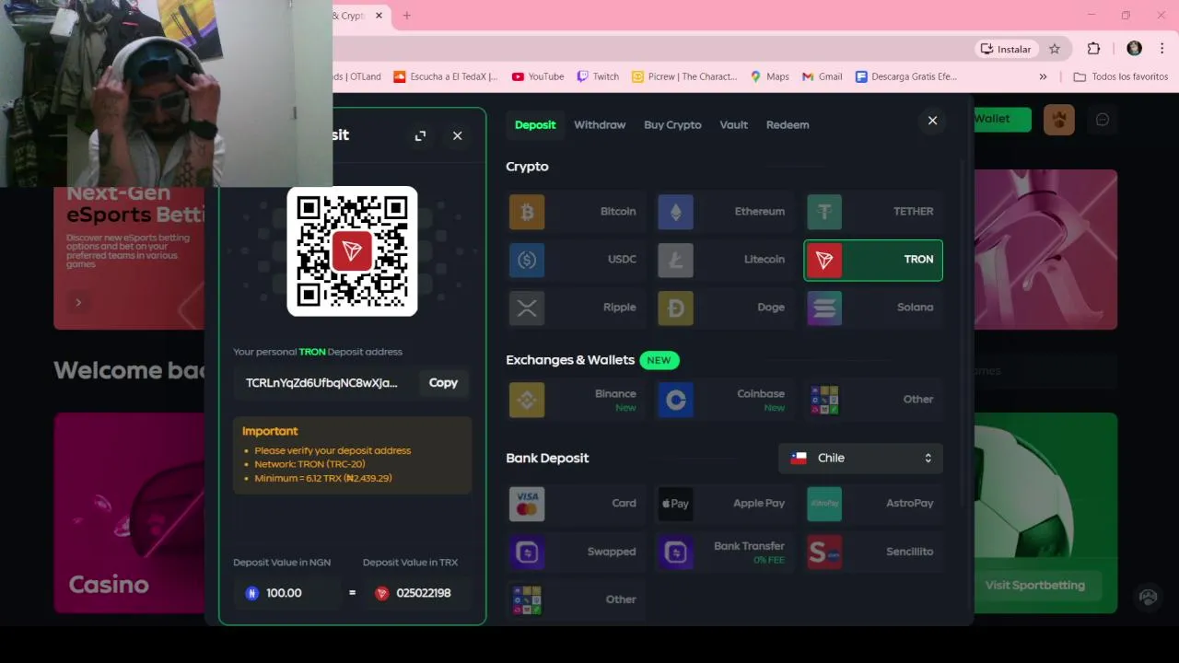Open Escucha a El TedaX bookmark
Screen dimensions: 1179x663
coord(446,76)
